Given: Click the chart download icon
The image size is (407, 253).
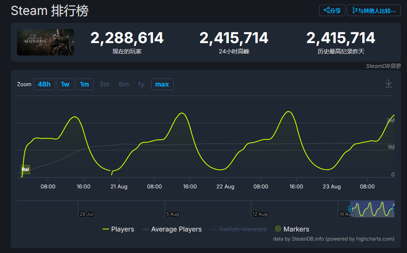Looking at the screenshot, I should point(389,83).
